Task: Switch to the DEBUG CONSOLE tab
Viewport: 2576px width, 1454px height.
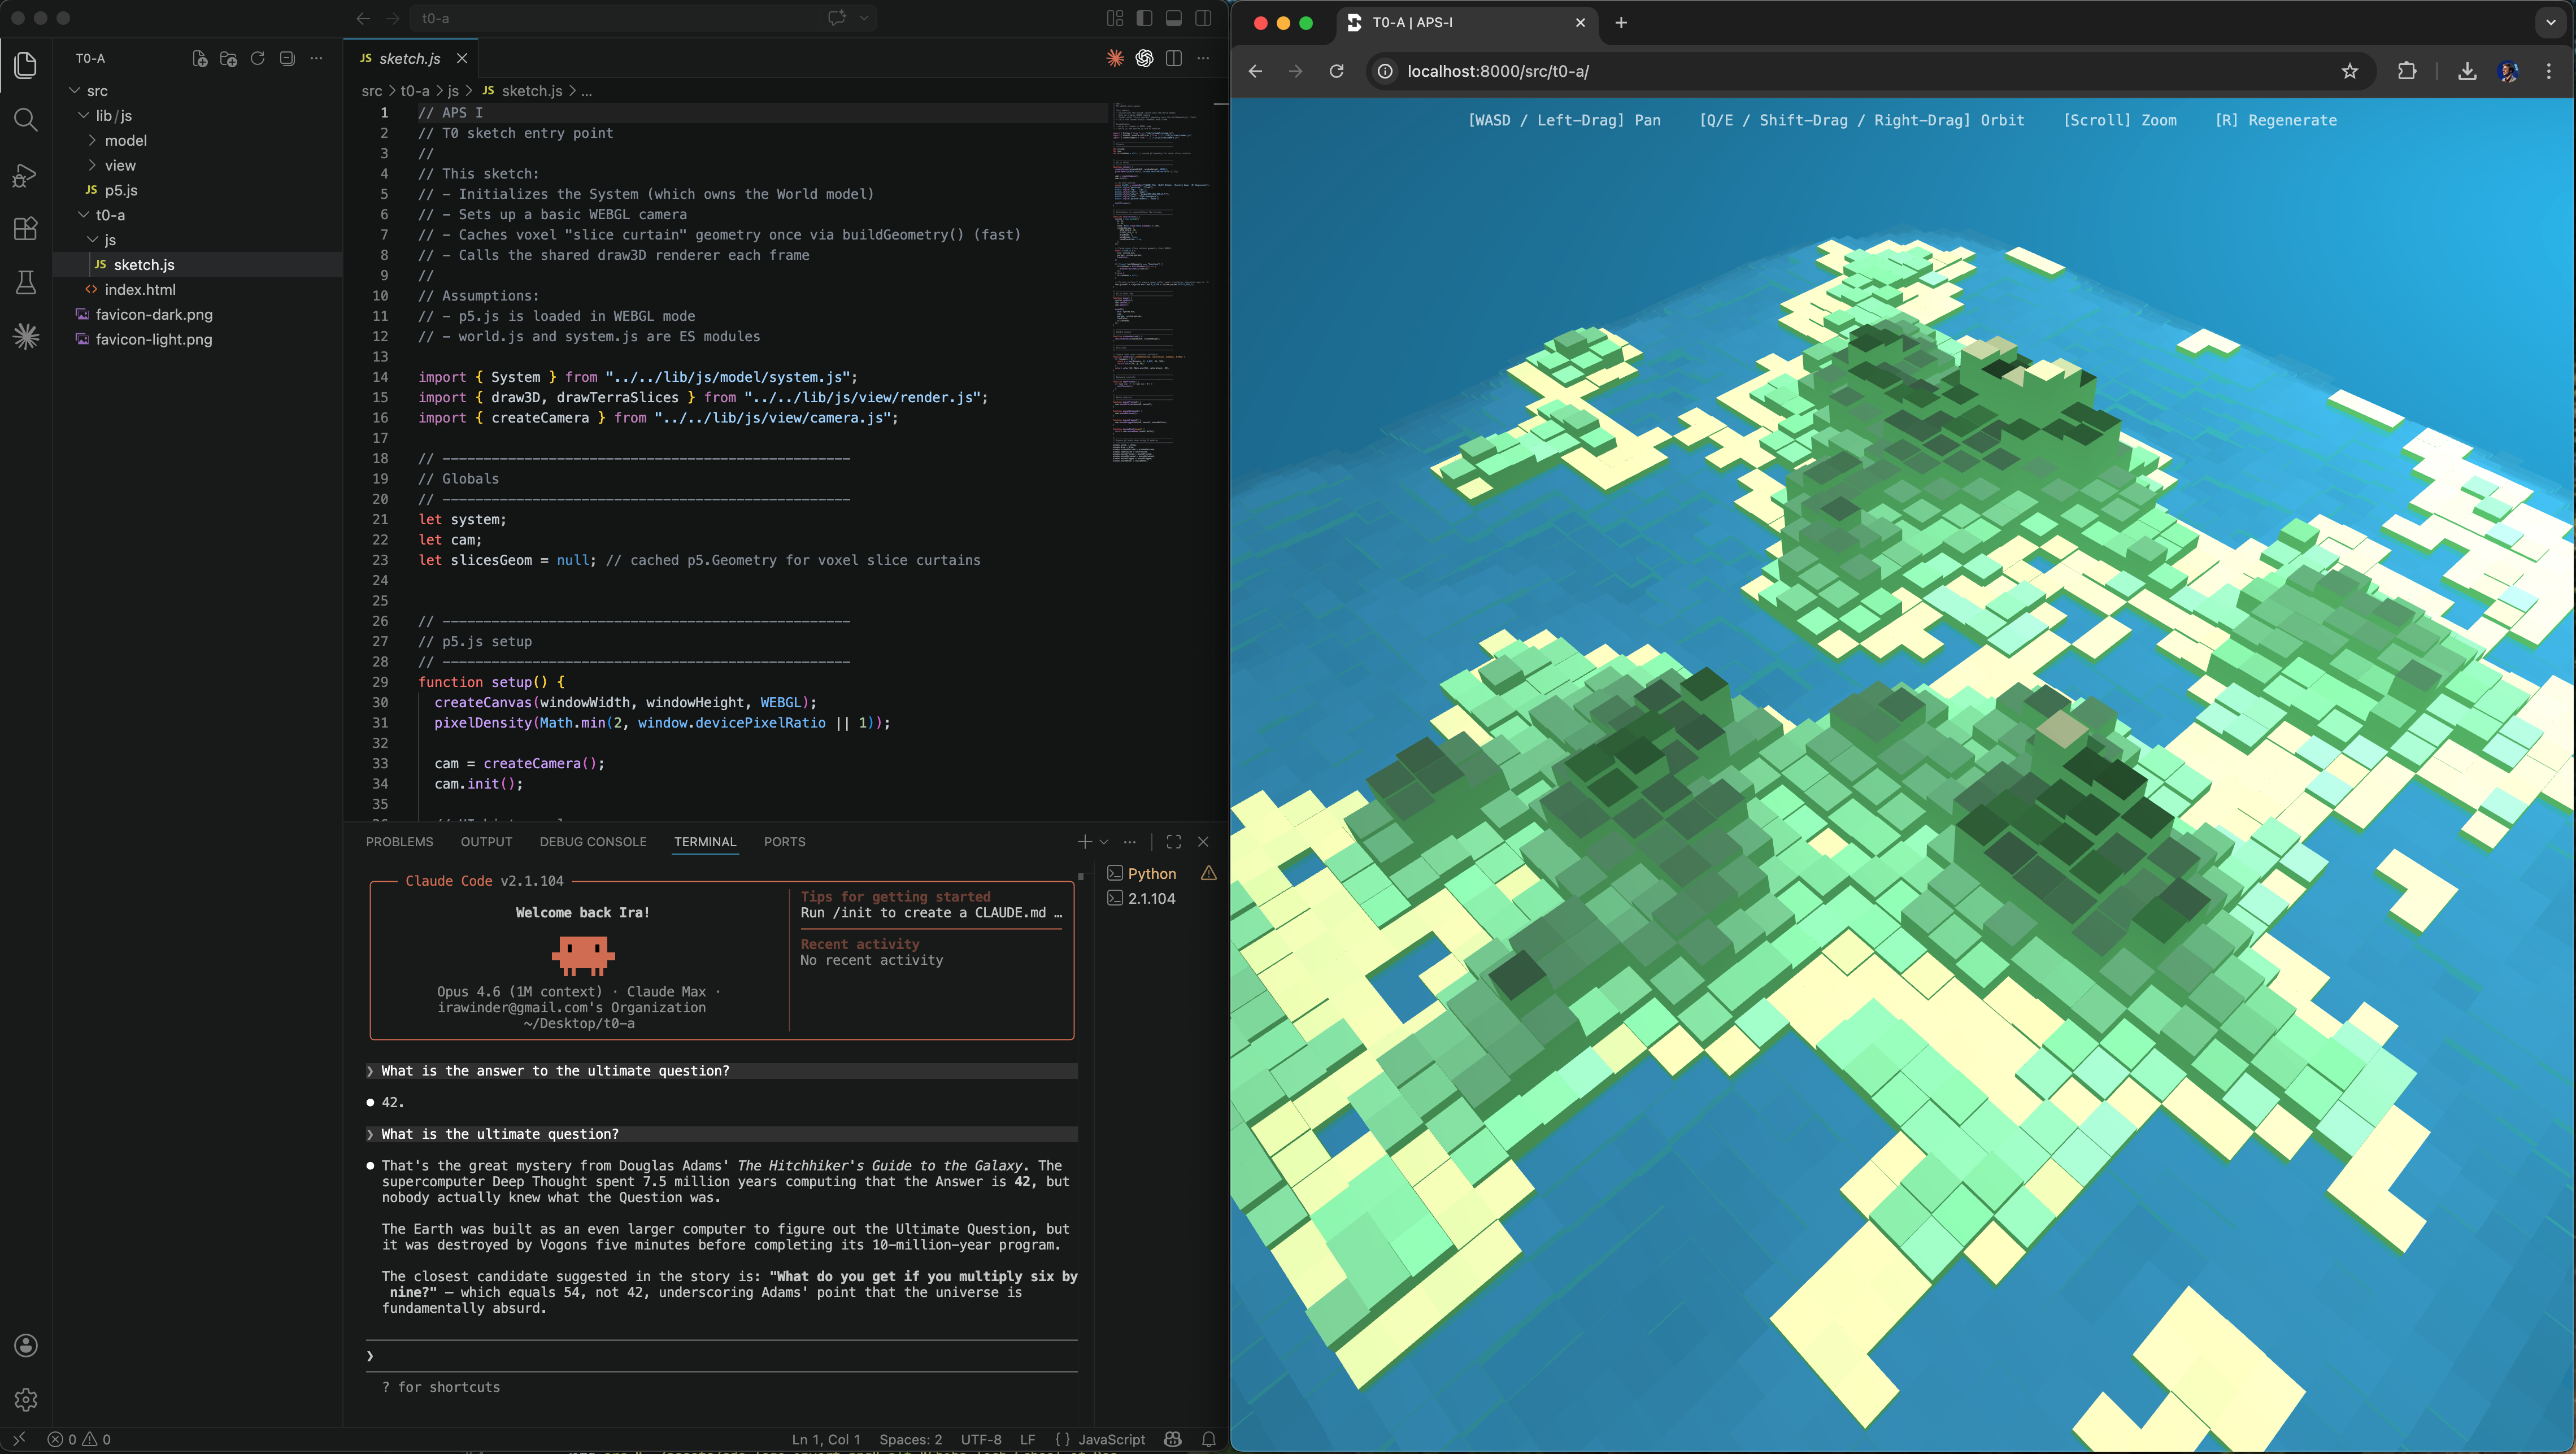Action: click(593, 842)
